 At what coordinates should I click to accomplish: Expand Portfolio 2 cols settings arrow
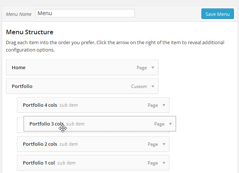pos(164,144)
